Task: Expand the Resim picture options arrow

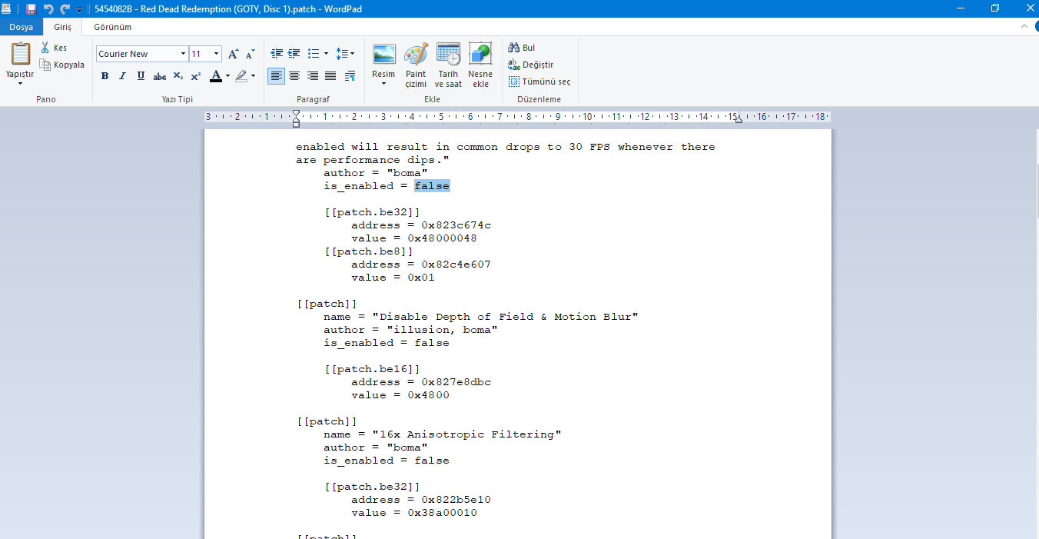Action: pyautogui.click(x=383, y=83)
